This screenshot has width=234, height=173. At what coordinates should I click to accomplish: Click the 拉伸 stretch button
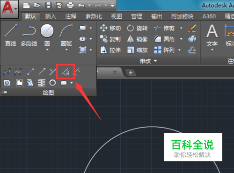coord(110,50)
